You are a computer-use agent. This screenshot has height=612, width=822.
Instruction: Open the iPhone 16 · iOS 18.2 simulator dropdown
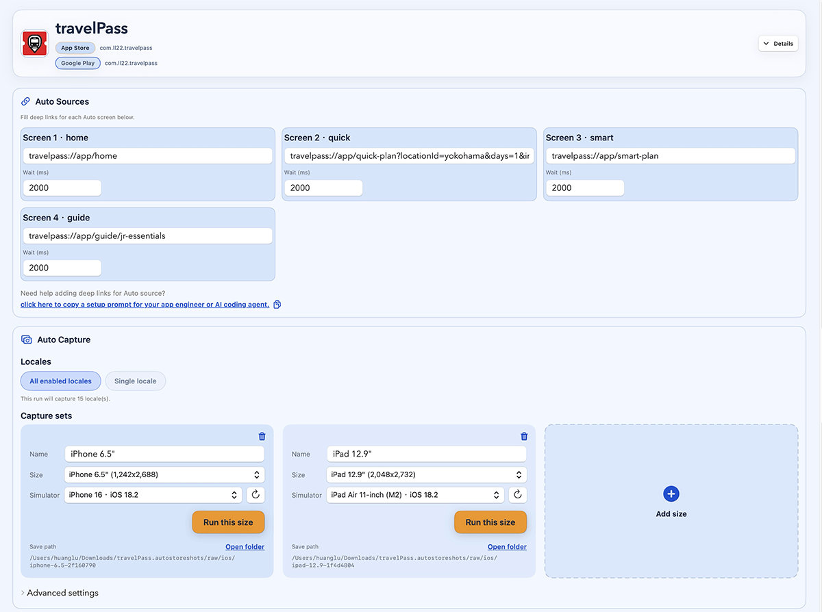153,495
